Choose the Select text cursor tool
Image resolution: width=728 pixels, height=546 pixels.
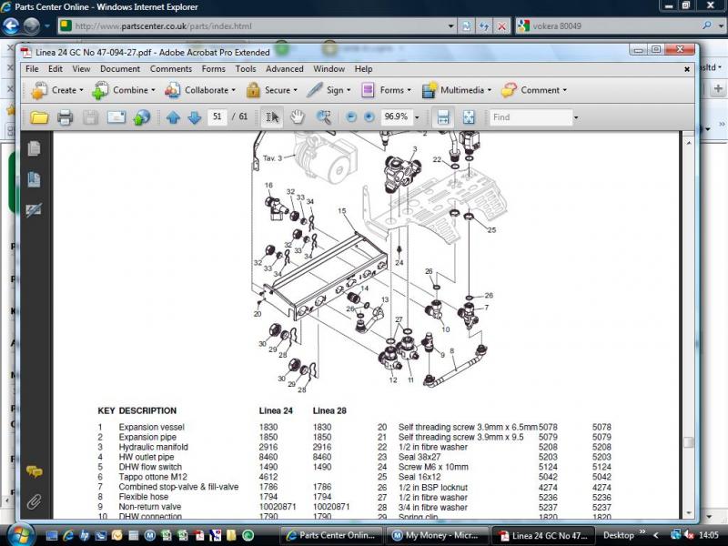pyautogui.click(x=272, y=117)
